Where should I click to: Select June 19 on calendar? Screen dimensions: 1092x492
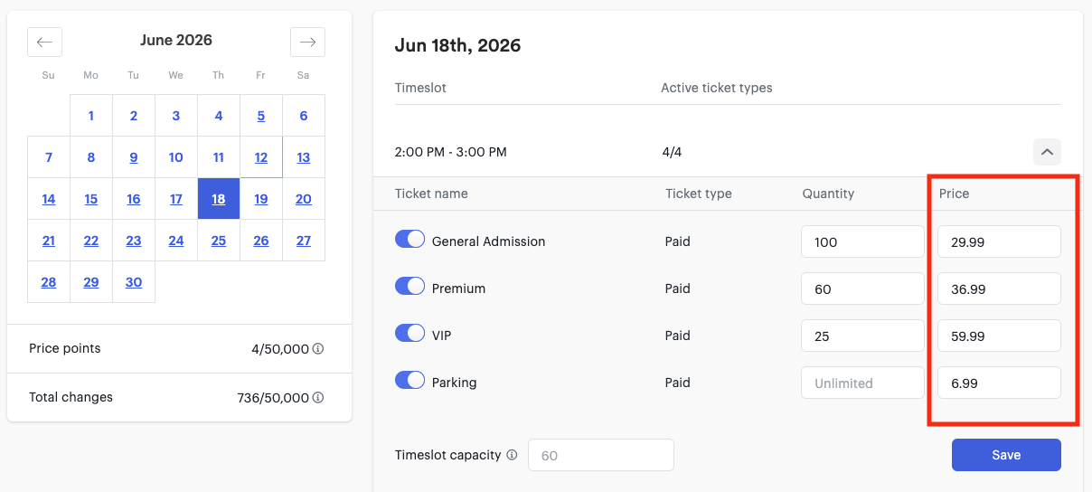(x=261, y=199)
